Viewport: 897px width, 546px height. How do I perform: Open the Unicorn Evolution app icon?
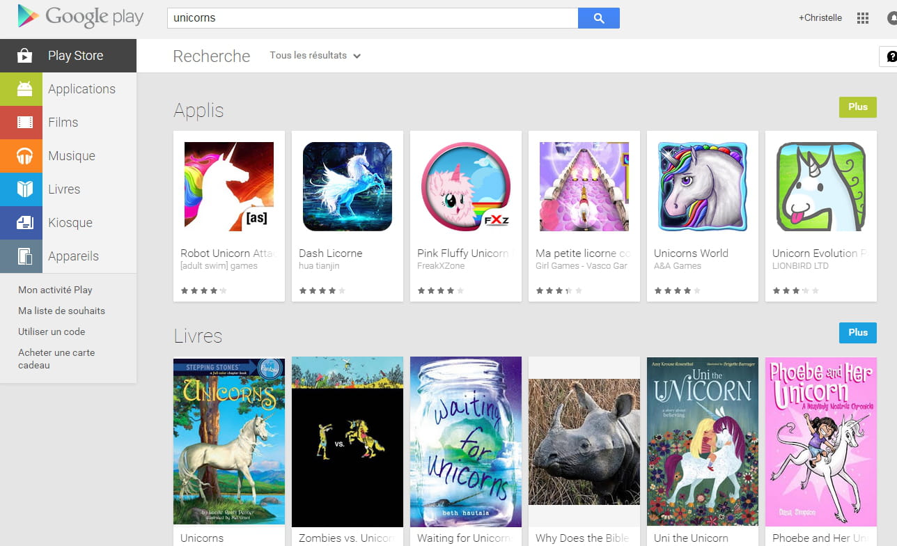tap(821, 187)
